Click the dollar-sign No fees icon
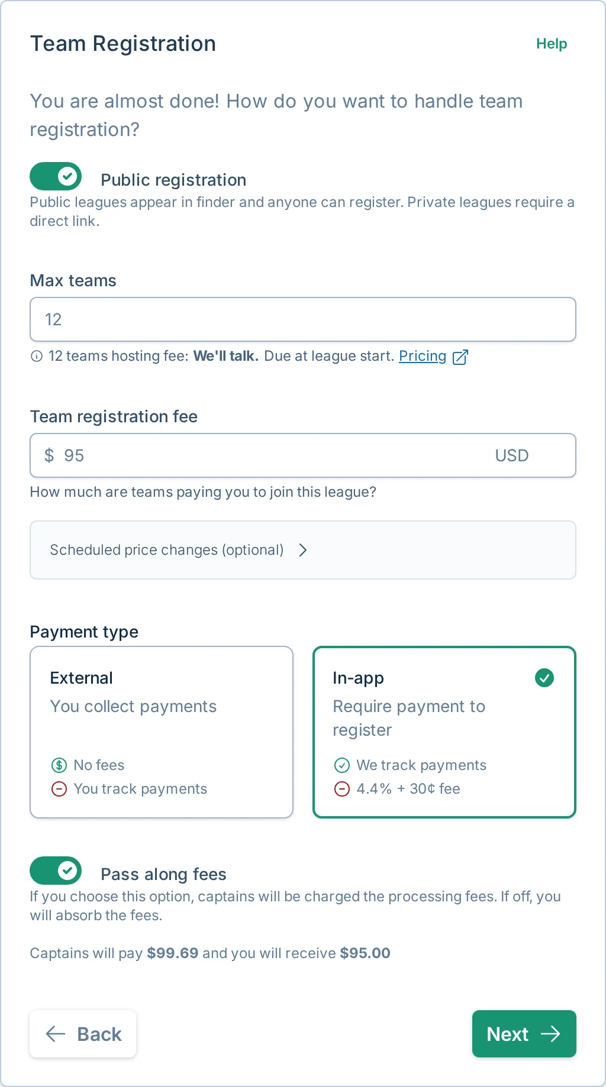Image resolution: width=606 pixels, height=1087 pixels. pos(59,765)
